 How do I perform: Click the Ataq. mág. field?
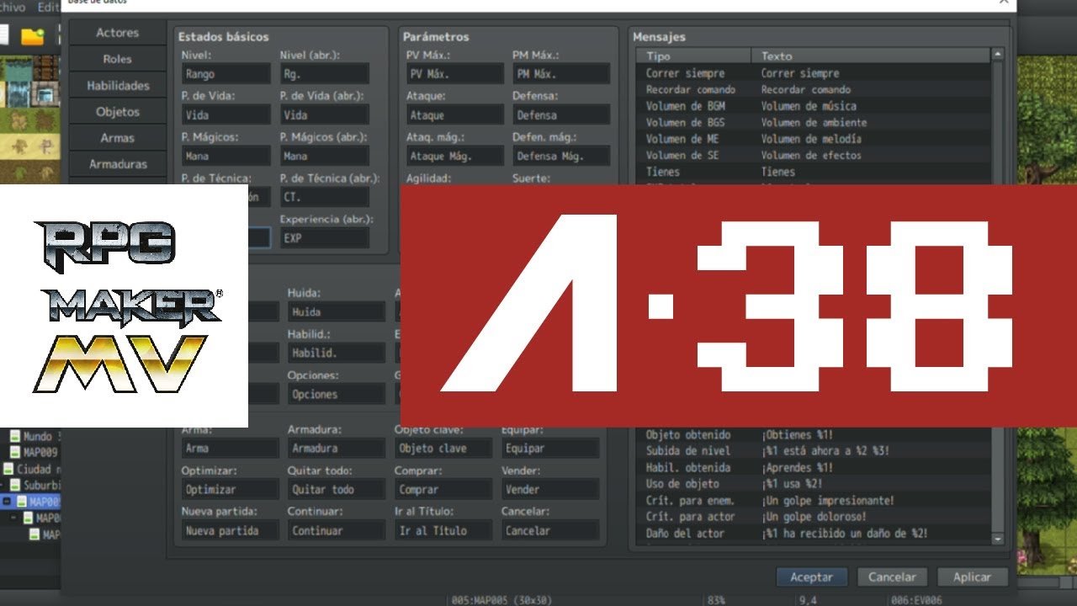(454, 156)
